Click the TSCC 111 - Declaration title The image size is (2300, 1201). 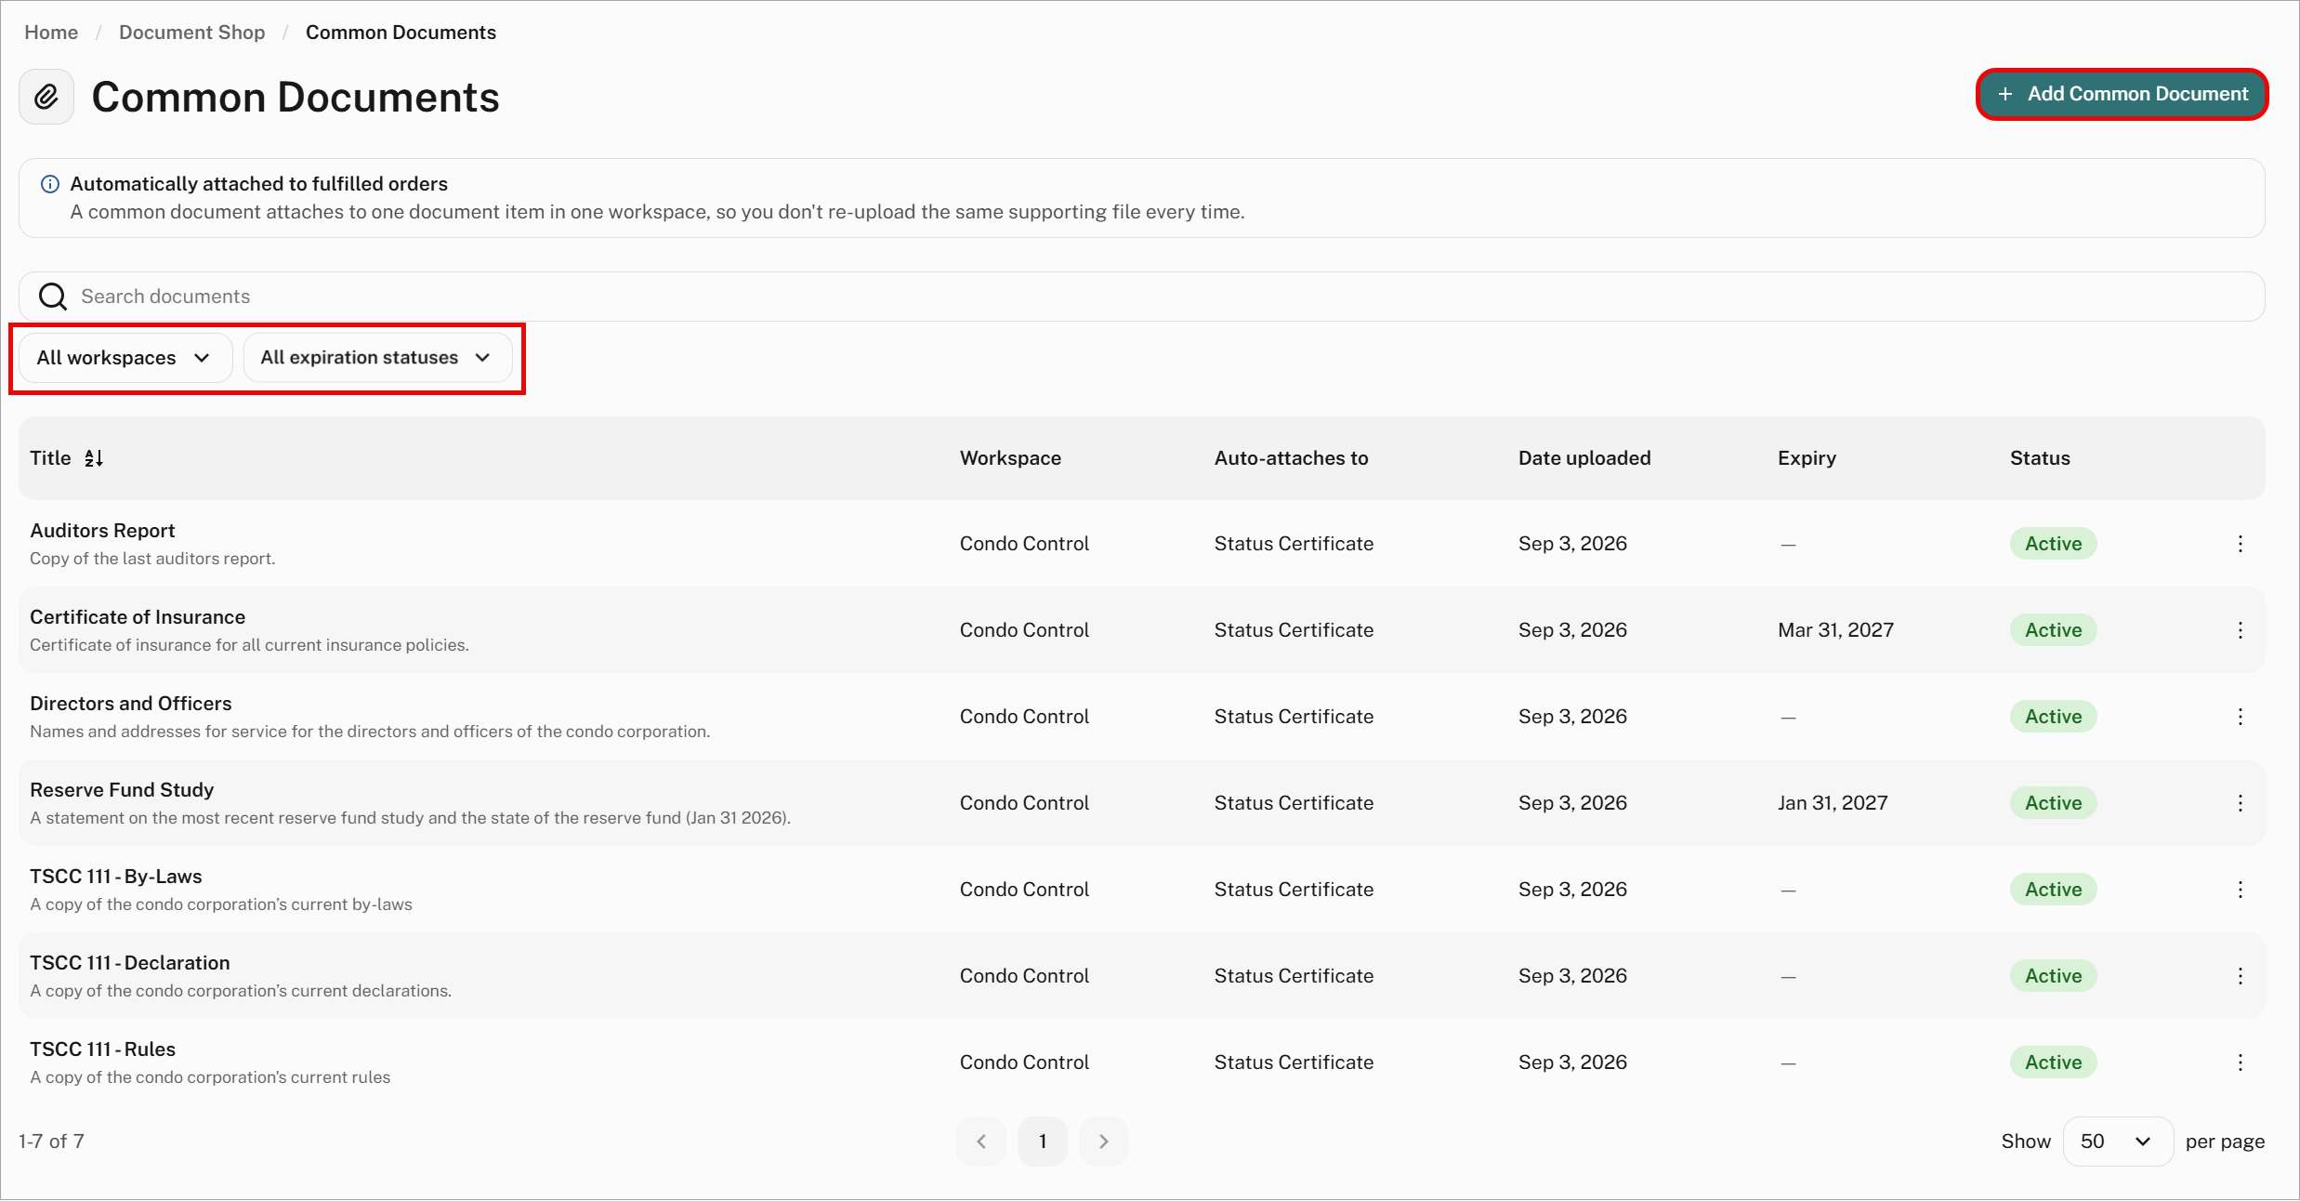pos(130,963)
